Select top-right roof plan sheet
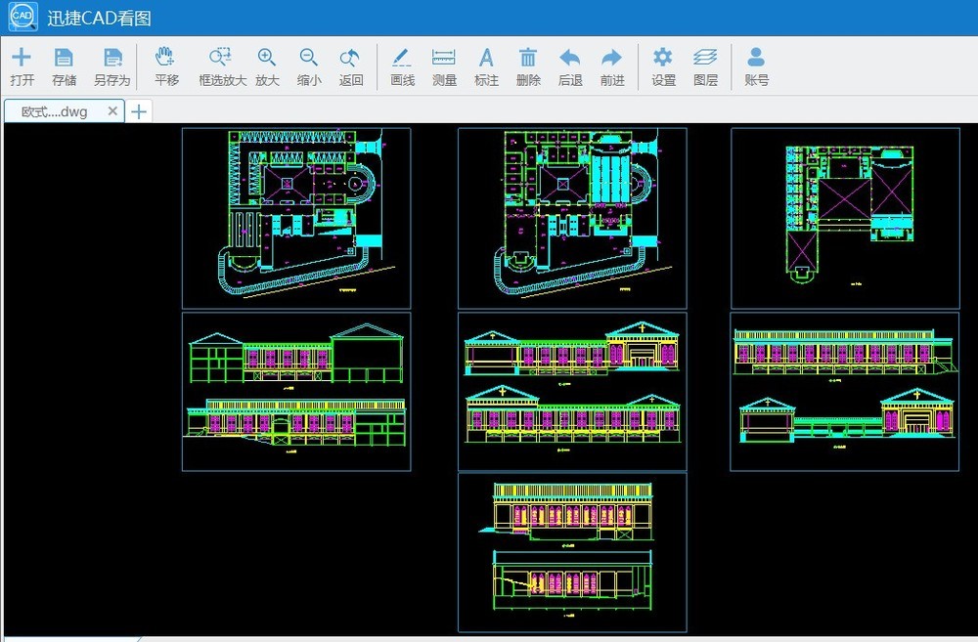Viewport: 978px width, 642px height. (x=845, y=218)
